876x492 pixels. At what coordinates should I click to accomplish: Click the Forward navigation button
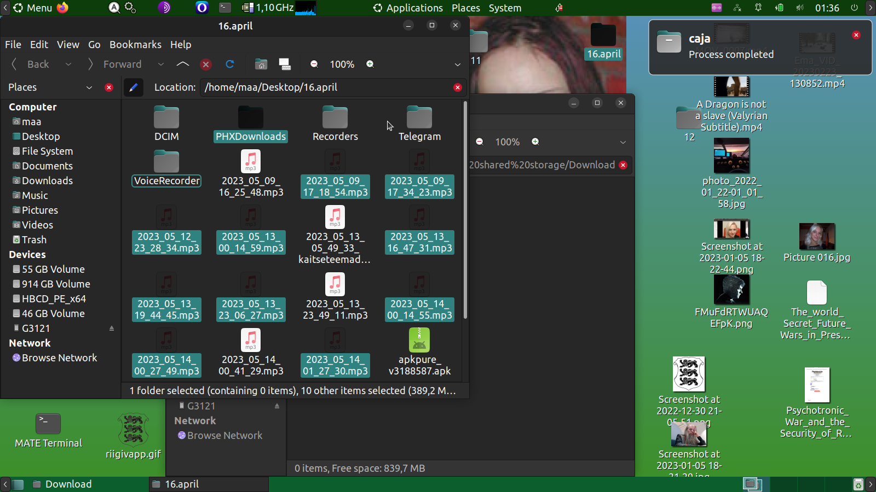(x=115, y=65)
